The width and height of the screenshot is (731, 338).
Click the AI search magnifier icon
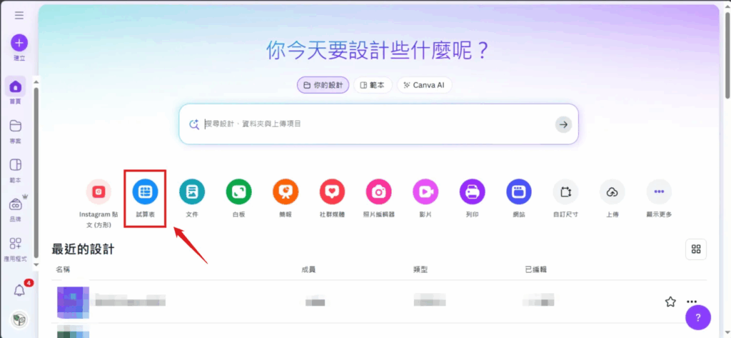(x=194, y=124)
